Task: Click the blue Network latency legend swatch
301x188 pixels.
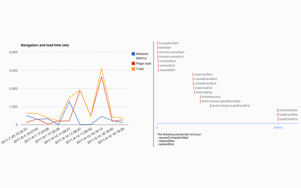Action: tap(133, 54)
